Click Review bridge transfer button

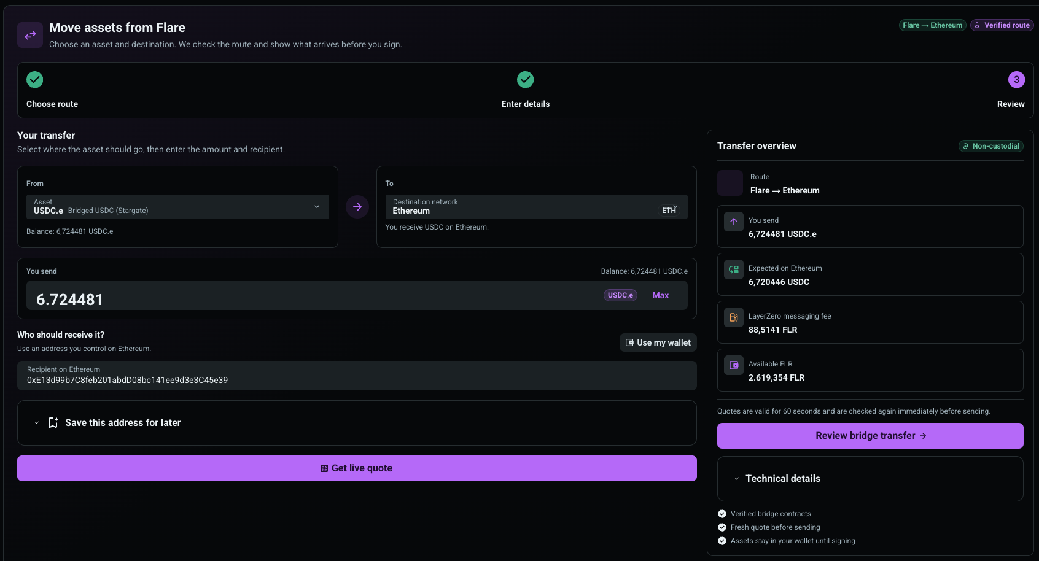[x=870, y=436]
